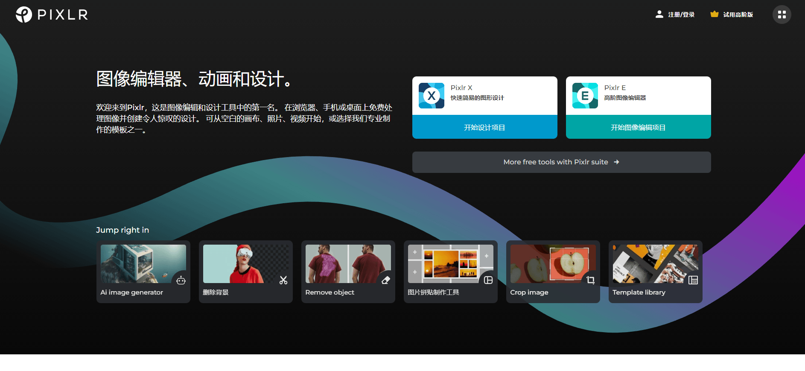This screenshot has height=371, width=805.
Task: Open the Ai image generator thumbnail
Action: (x=137, y=263)
